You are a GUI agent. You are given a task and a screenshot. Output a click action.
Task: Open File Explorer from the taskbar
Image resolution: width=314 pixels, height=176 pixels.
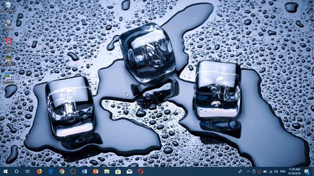coord(107,172)
